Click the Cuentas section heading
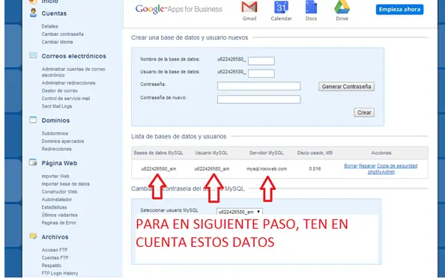This screenshot has height=279, width=445. pos(54,13)
